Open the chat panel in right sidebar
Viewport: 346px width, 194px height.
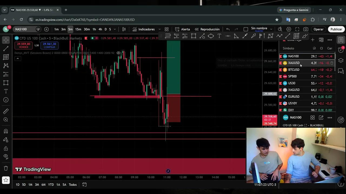coord(341,71)
